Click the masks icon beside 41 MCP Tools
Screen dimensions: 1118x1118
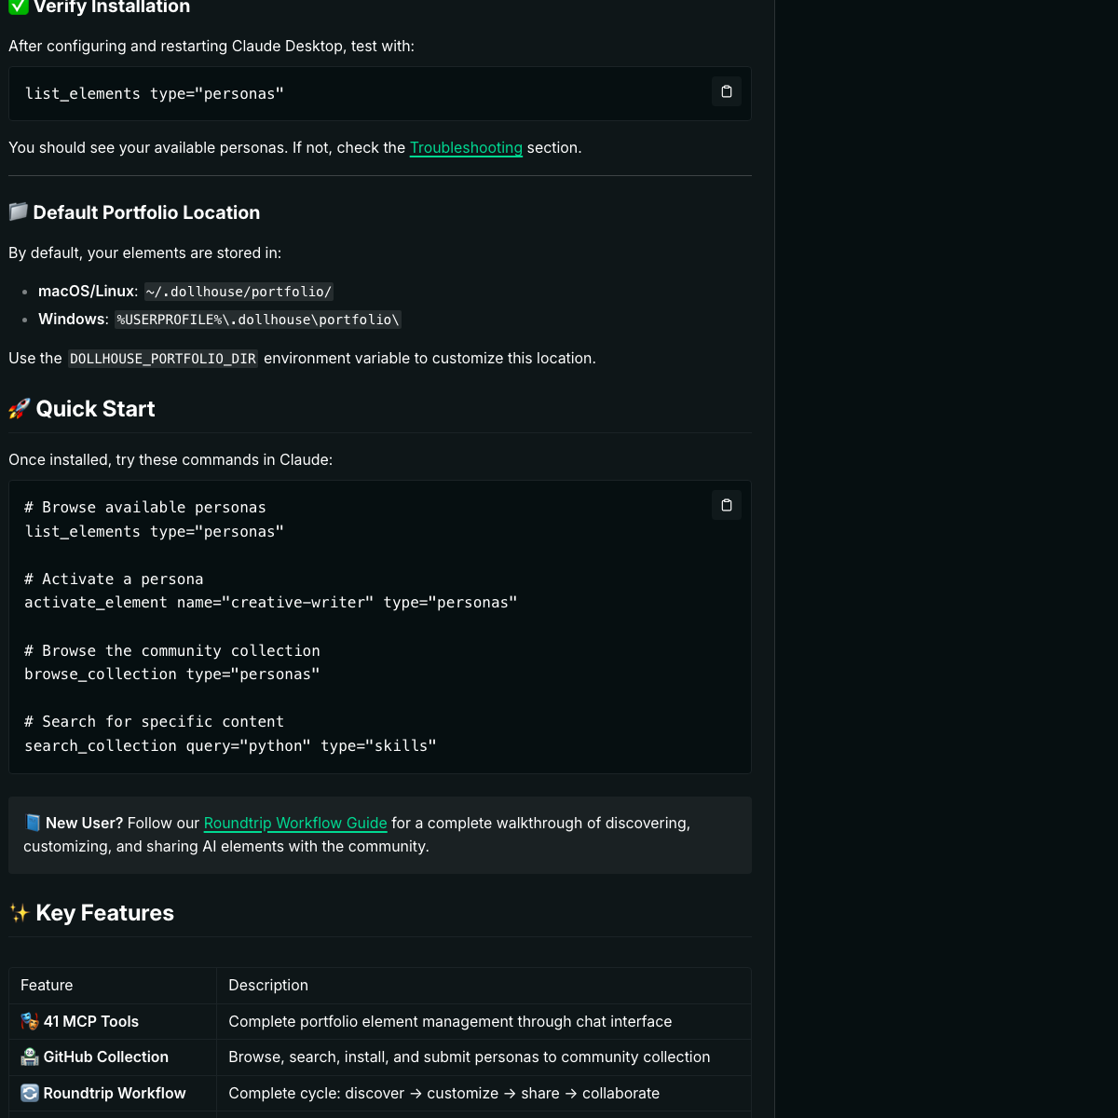pyautogui.click(x=30, y=1021)
